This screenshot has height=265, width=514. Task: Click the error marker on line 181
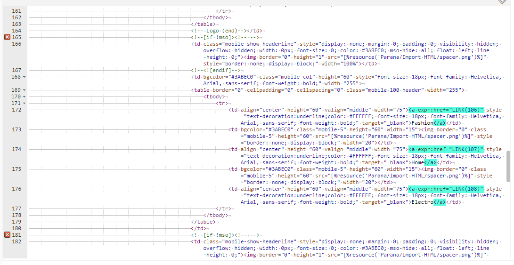click(7, 235)
